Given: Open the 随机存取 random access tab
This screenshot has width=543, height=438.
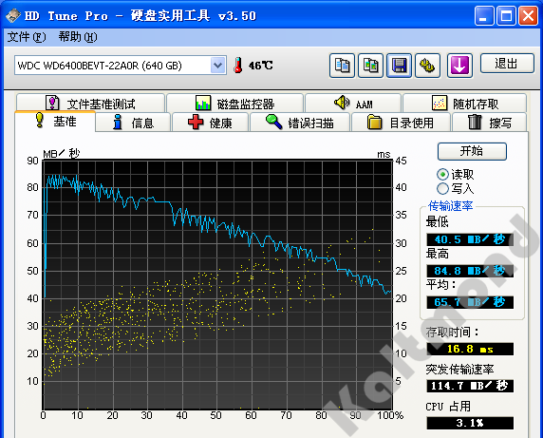Looking at the screenshot, I should 465,104.
